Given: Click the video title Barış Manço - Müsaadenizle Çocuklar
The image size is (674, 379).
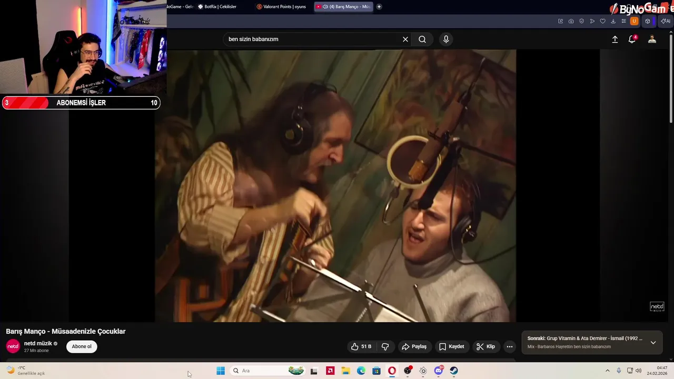Looking at the screenshot, I should [66, 331].
